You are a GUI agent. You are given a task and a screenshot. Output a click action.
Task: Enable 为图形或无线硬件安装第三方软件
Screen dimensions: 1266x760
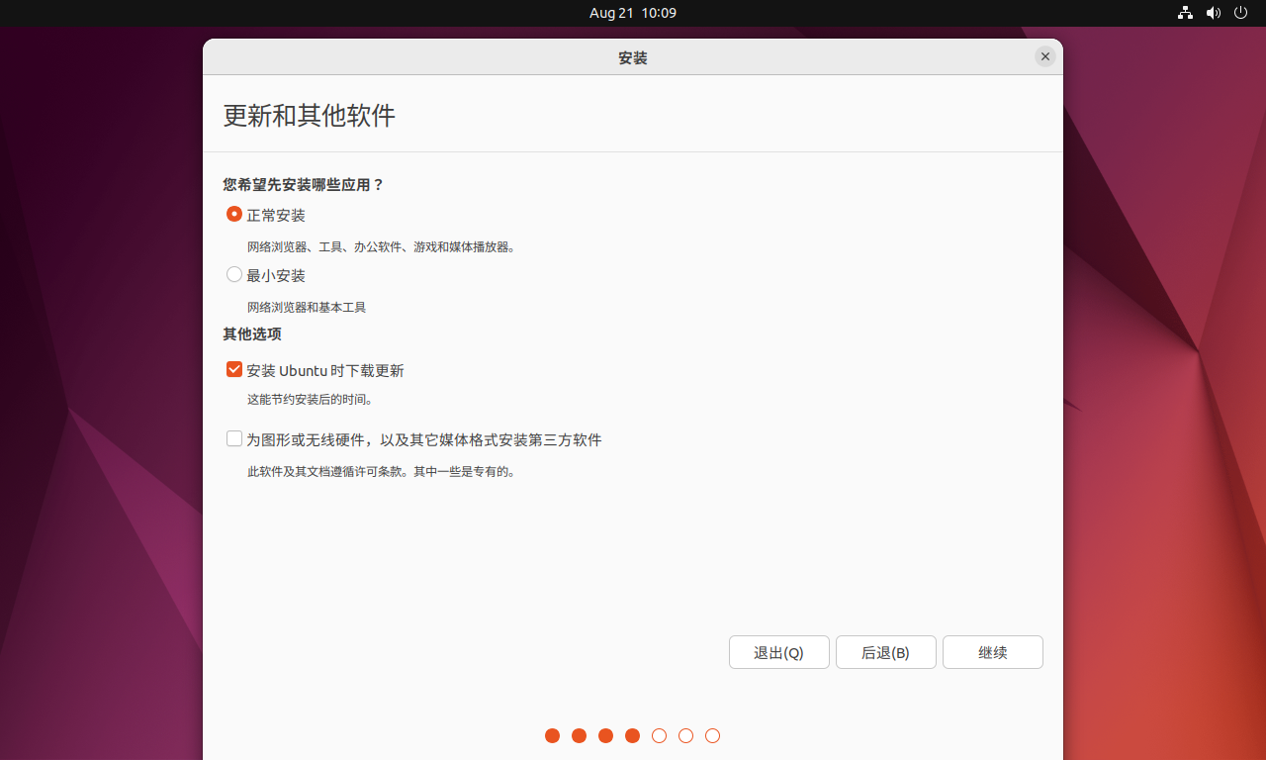coord(233,438)
